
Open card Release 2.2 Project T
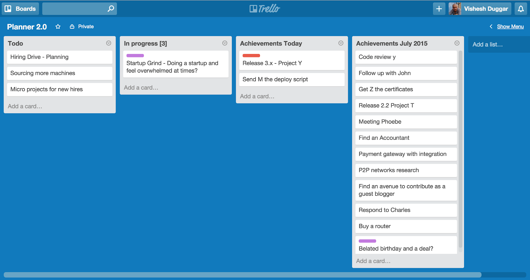coord(406,106)
